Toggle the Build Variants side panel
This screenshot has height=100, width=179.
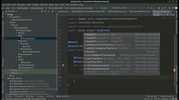click(x=3, y=87)
